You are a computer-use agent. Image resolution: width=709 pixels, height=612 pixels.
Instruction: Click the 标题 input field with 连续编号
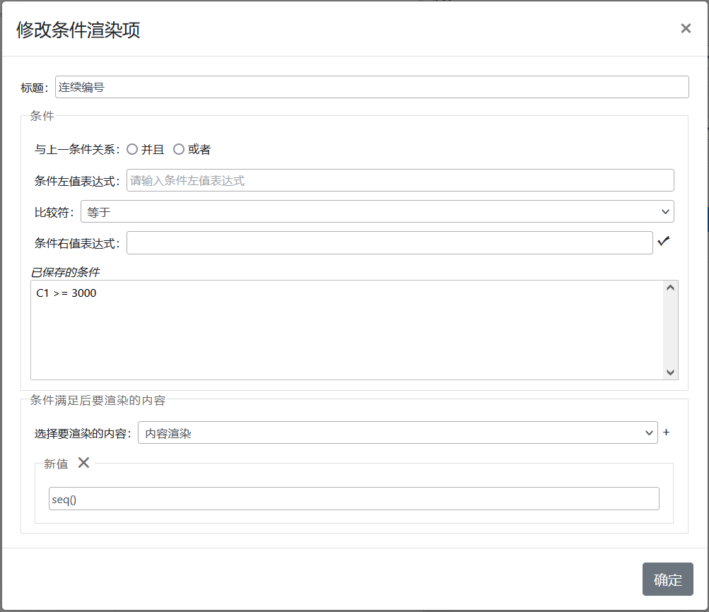click(x=372, y=87)
